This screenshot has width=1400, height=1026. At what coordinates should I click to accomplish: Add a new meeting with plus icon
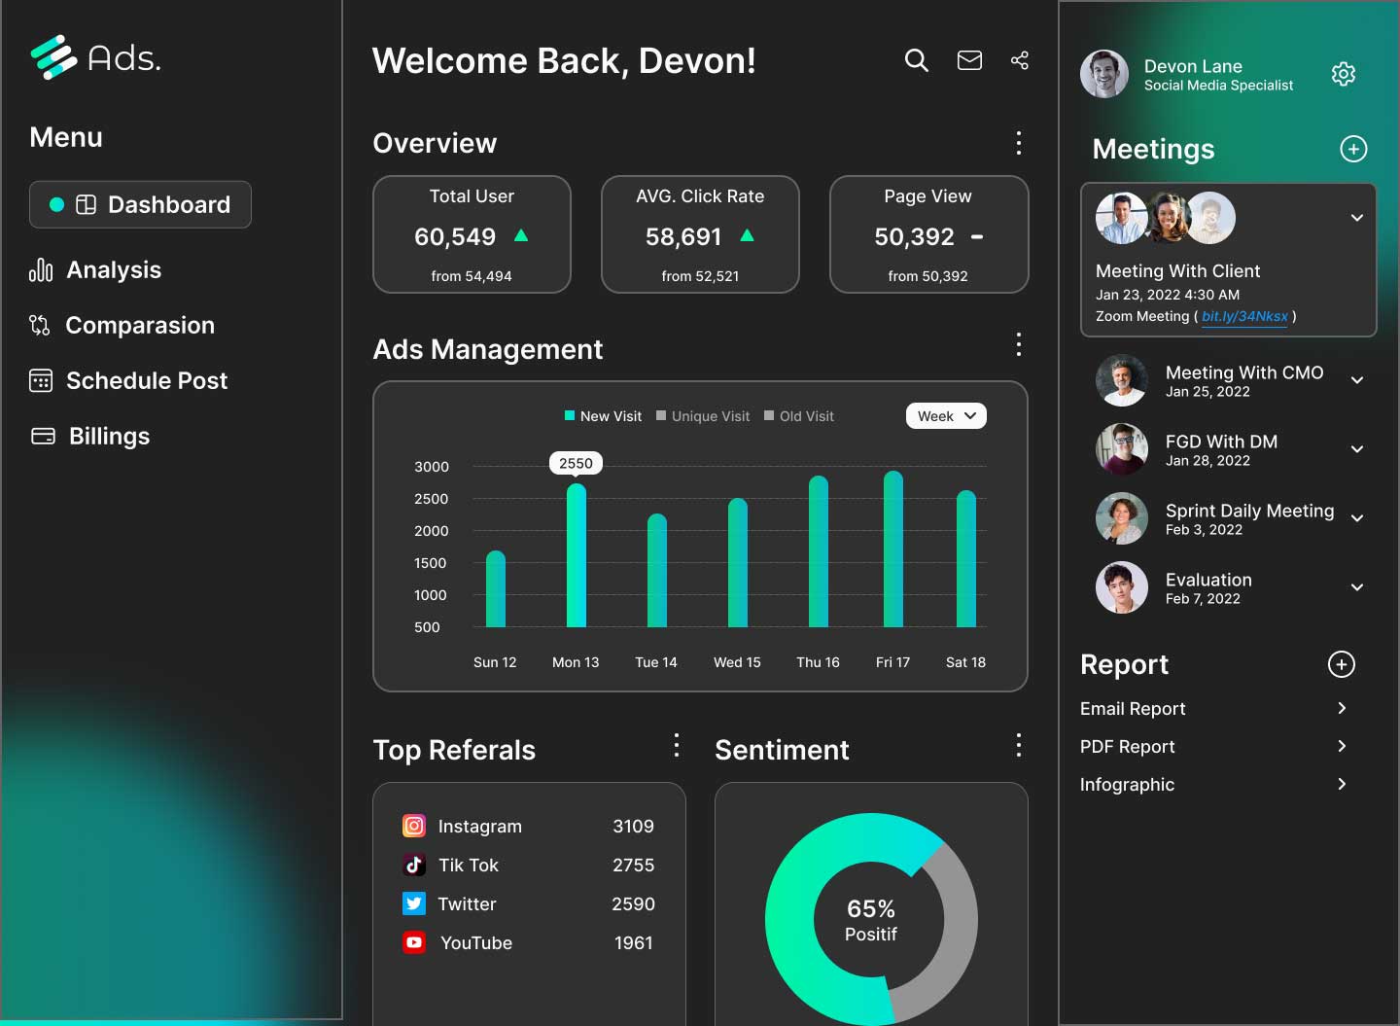tap(1353, 149)
